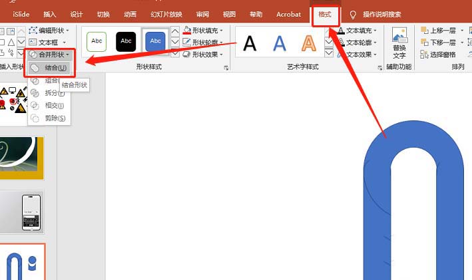The width and height of the screenshot is (472, 280).
Task: Select slide thumbnail with warning sign icons
Action: (14, 104)
